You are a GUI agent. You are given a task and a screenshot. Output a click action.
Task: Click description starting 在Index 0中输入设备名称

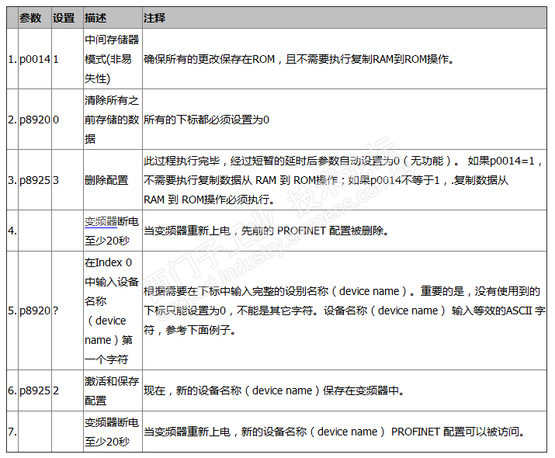[x=112, y=311]
